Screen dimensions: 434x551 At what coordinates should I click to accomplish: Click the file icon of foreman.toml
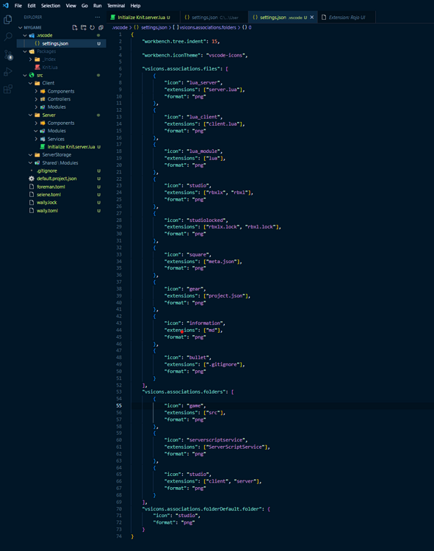[32, 187]
